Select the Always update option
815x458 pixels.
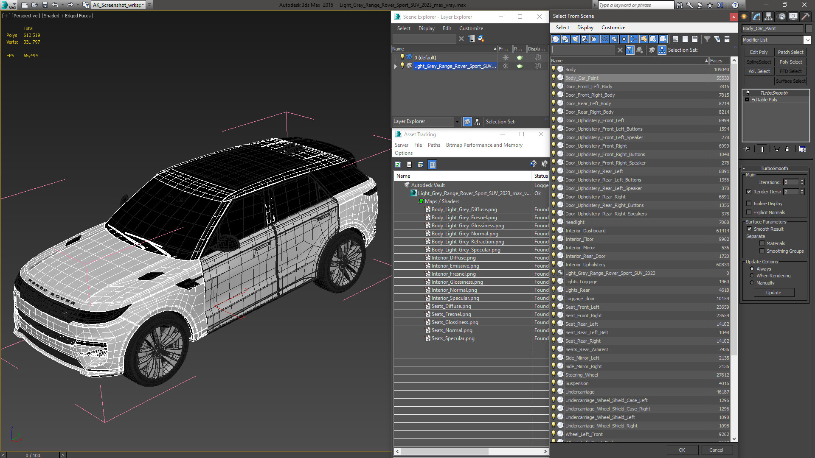(x=752, y=269)
